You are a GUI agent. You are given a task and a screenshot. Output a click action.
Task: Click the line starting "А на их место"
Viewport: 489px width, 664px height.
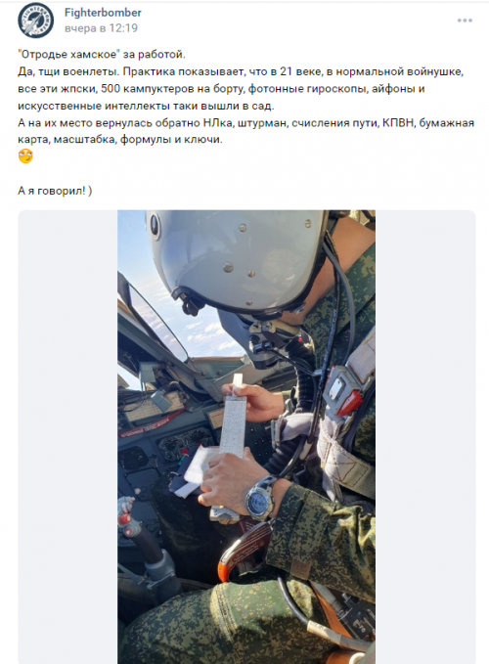point(245,123)
